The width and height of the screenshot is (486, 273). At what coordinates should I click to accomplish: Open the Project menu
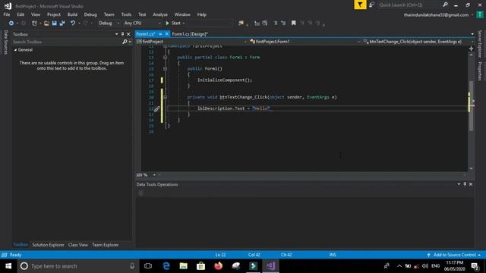54,14
